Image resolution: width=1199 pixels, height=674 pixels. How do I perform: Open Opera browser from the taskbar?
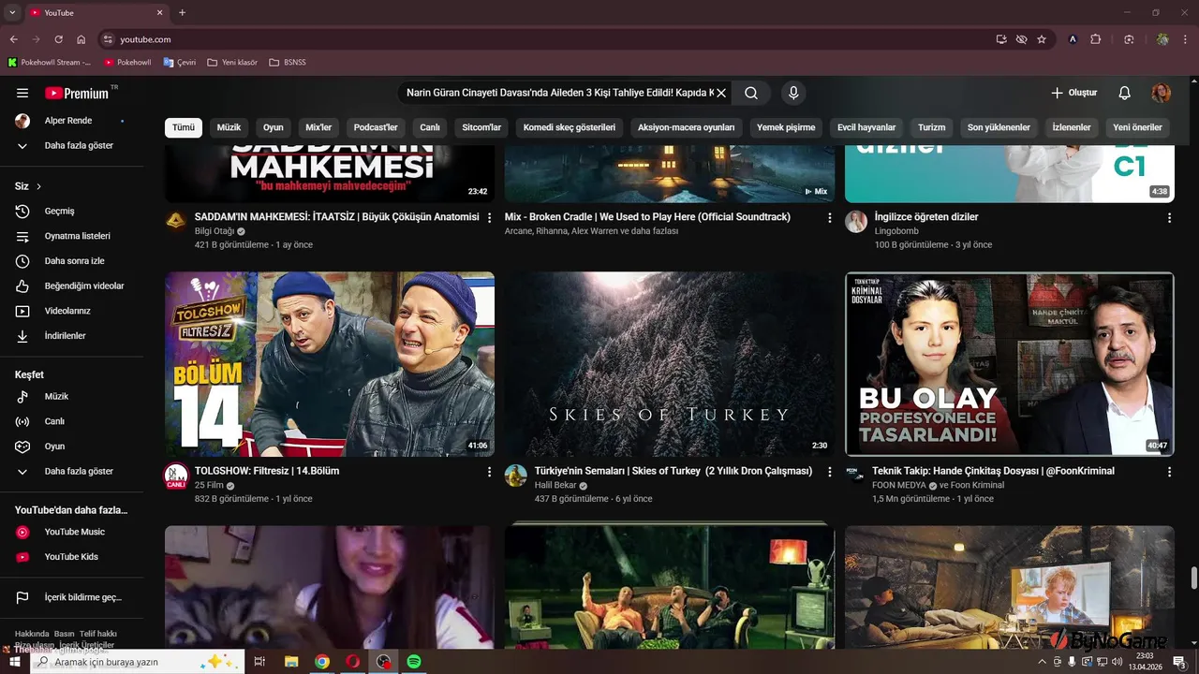point(353,662)
